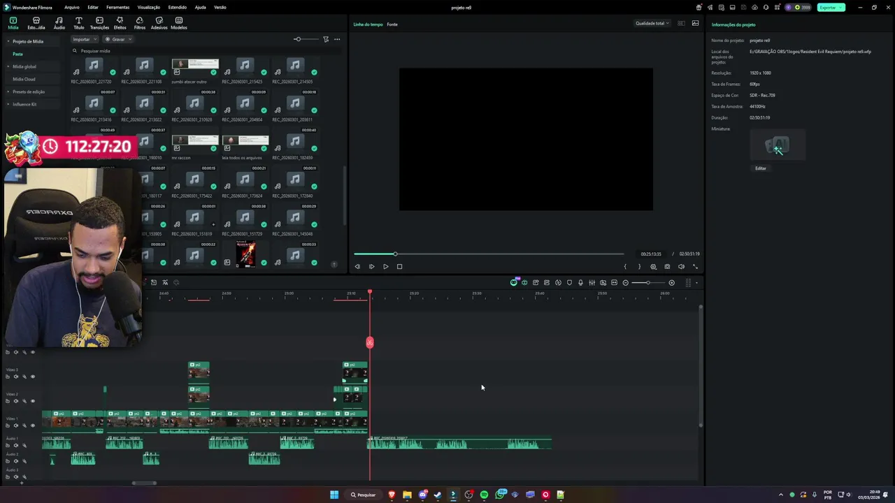Adjust the timeline zoom slider
The image size is (895, 503).
click(647, 283)
